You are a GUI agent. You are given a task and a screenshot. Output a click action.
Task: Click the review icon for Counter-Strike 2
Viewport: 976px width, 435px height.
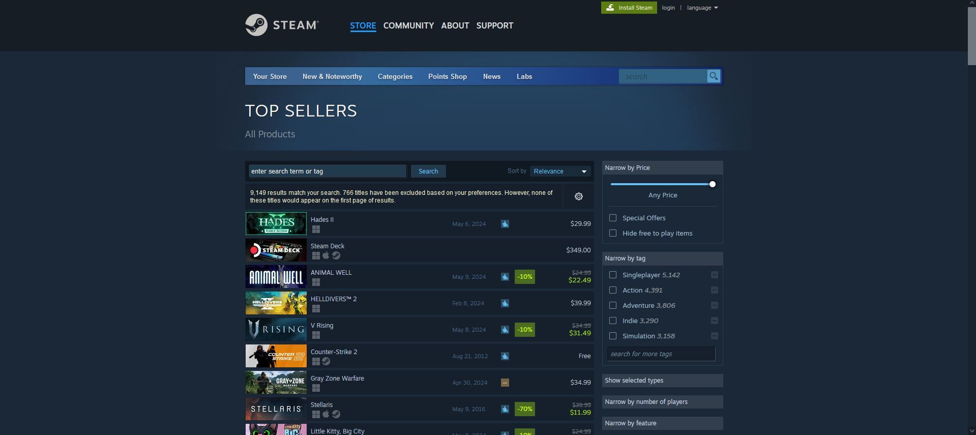[x=505, y=356]
